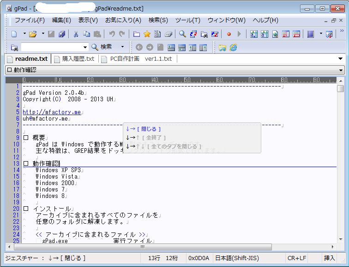
Task: Expand the tab list arrow at tab bar end
Action: coord(340,58)
